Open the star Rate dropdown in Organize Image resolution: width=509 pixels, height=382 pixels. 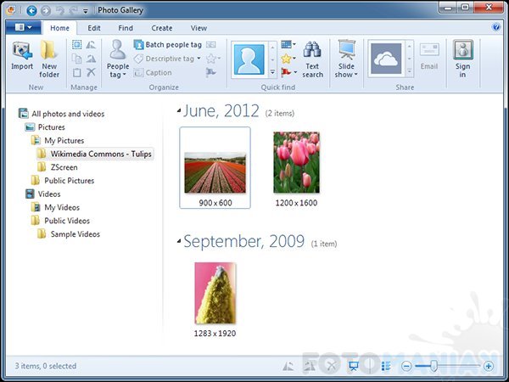coord(213,59)
